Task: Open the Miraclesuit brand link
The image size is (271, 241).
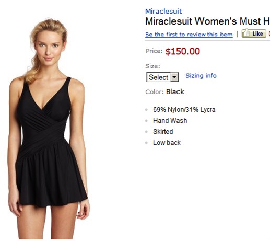Action: tap(163, 12)
